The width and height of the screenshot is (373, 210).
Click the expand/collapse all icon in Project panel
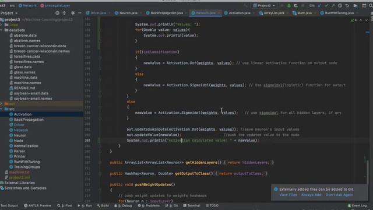click(x=64, y=13)
